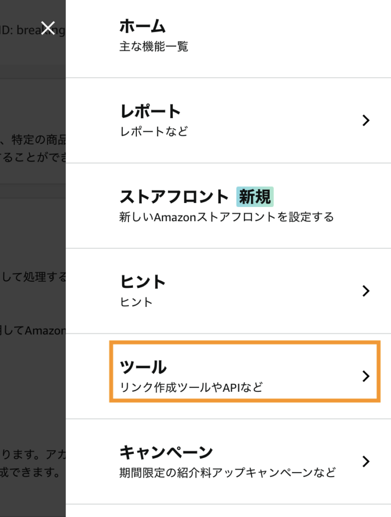Select the 主な機能一覧 subtitle under ホーム

click(x=154, y=46)
